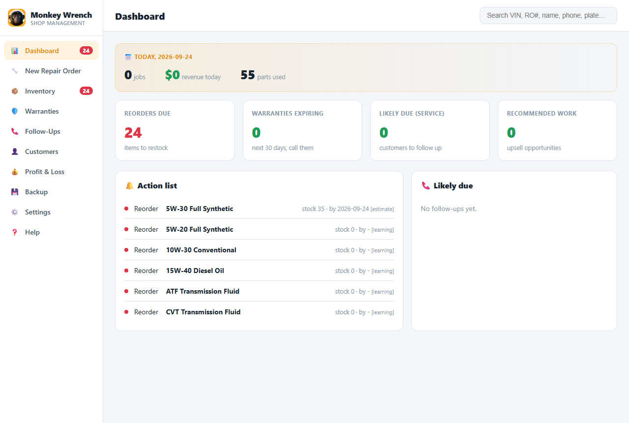Click the Inventory box icon
The width and height of the screenshot is (629, 423).
coord(15,91)
